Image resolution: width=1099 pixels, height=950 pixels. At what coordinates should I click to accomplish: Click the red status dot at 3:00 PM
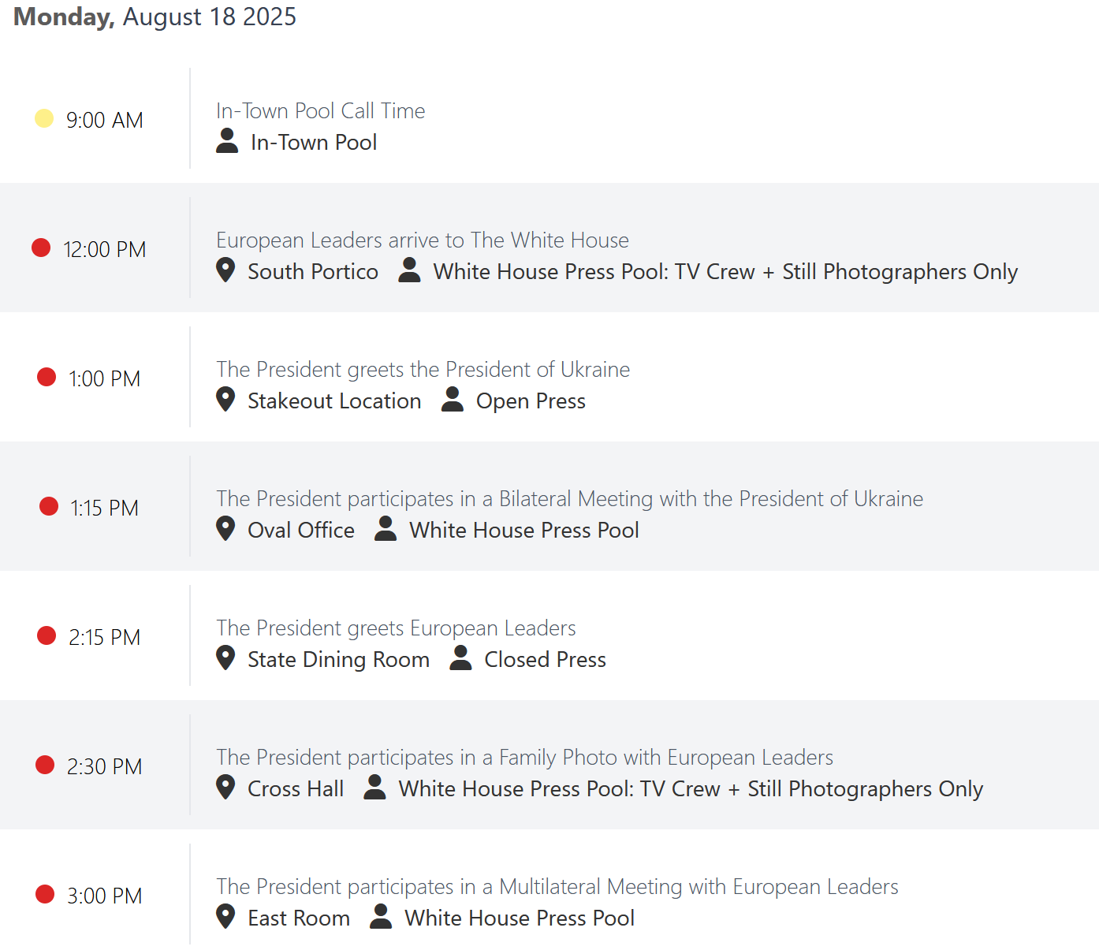[x=45, y=894]
